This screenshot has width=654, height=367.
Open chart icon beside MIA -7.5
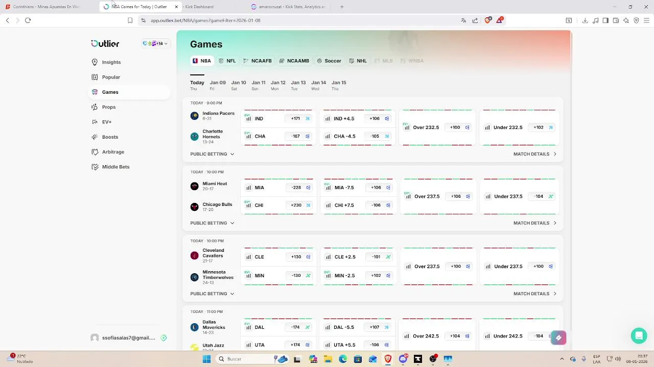click(x=328, y=188)
